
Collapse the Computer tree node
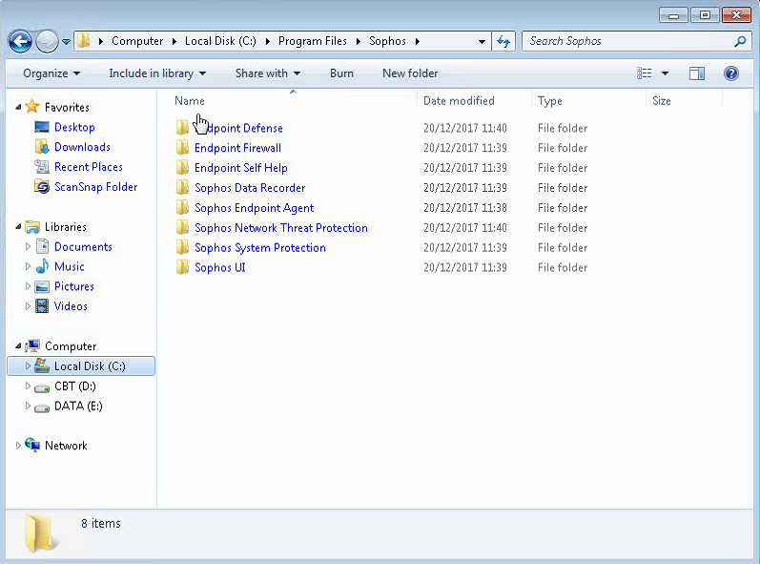[x=18, y=346]
